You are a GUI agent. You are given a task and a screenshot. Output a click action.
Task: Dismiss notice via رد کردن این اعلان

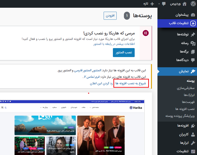click(102, 83)
